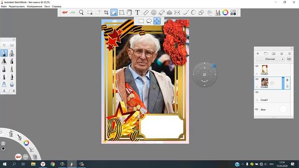Choose the Select tool with arrow cursor
Image resolution: width=299 pixels, height=168 pixels.
pyautogui.click(x=90, y=13)
